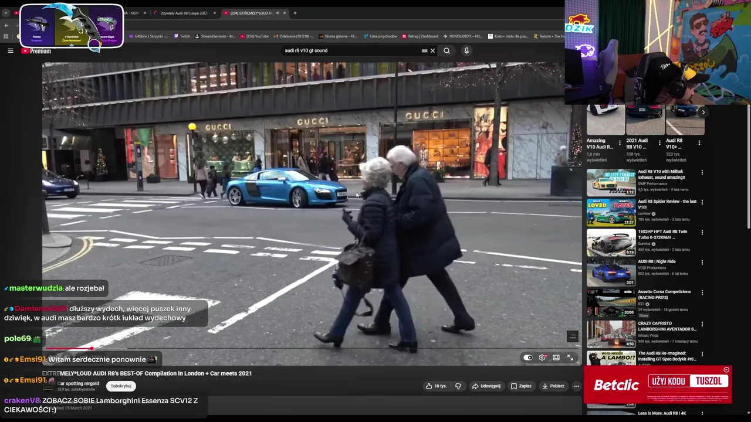Like the video with thumbs up
Viewport: 751px width, 422px height.
point(436,386)
